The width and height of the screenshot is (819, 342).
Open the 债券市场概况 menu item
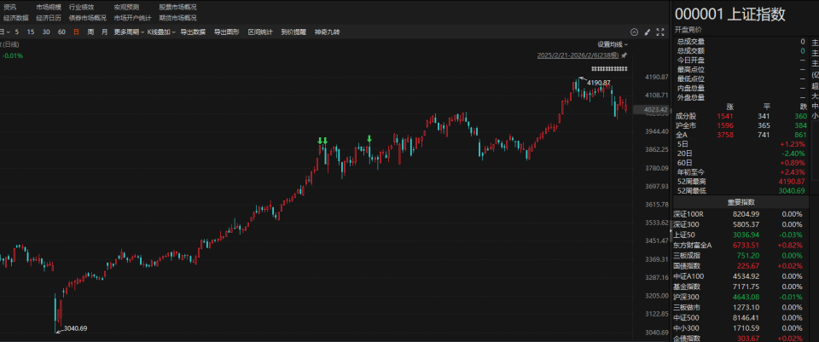tap(88, 18)
